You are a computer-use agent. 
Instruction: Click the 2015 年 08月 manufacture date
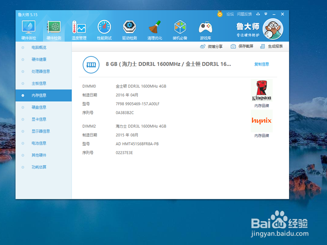(127, 135)
